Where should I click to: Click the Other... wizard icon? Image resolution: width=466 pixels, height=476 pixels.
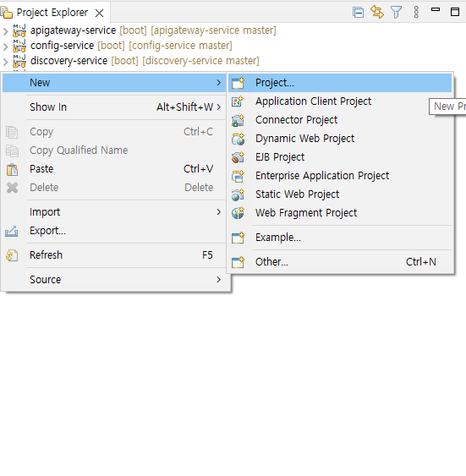(238, 262)
